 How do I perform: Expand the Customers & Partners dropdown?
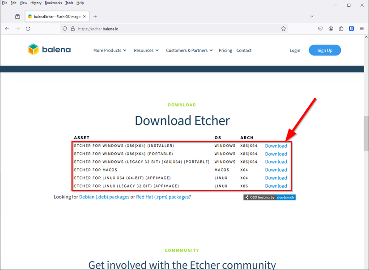point(189,50)
